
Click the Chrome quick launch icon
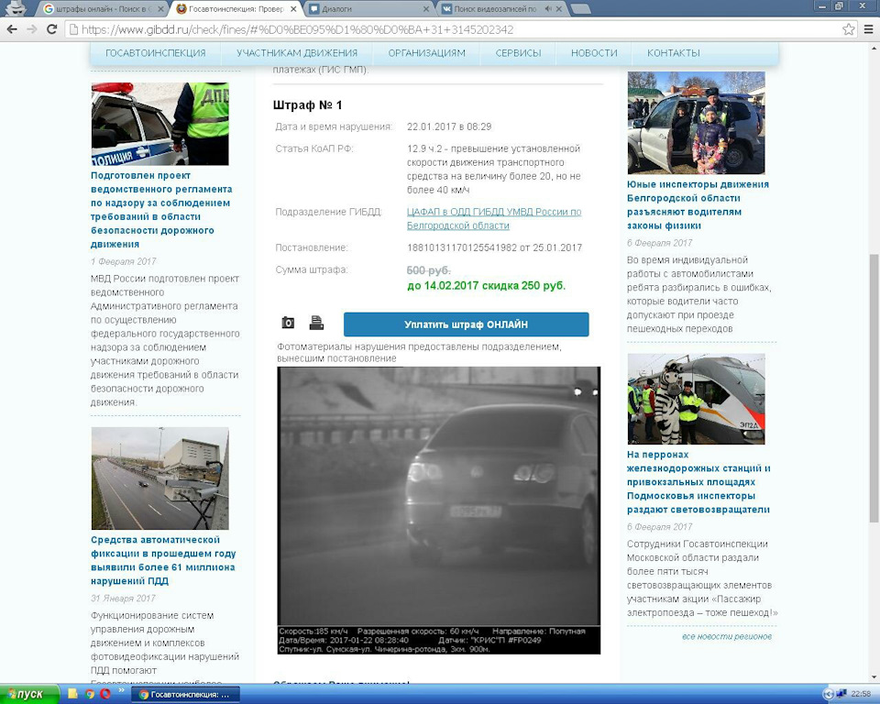tap(89, 695)
